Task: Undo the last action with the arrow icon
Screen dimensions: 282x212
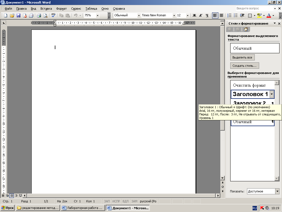Action: 76,15
